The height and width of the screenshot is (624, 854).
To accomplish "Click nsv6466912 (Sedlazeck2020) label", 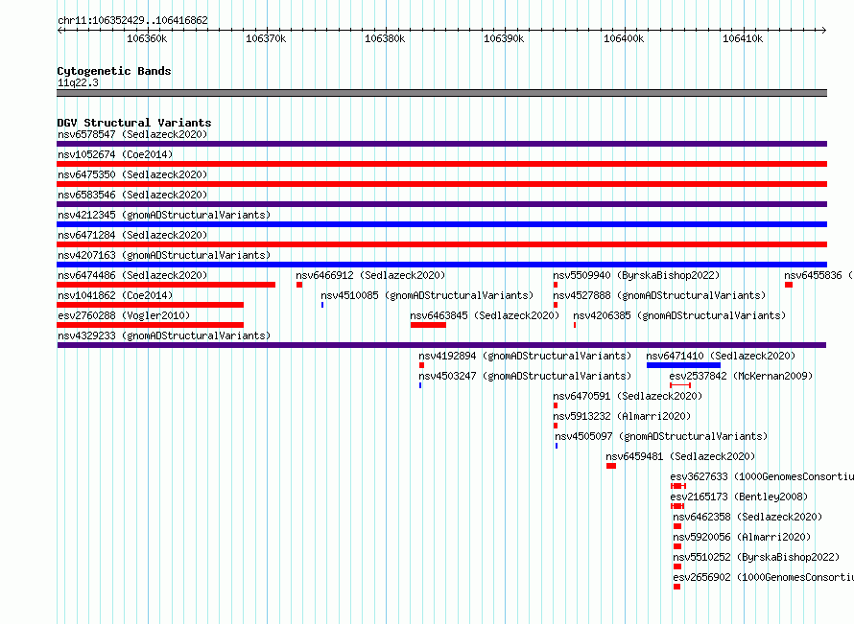I will (x=370, y=275).
